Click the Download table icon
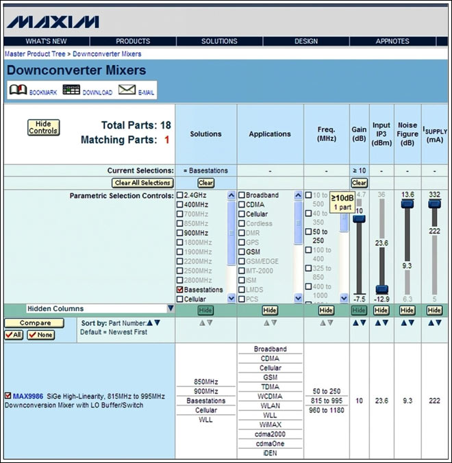 point(71,90)
